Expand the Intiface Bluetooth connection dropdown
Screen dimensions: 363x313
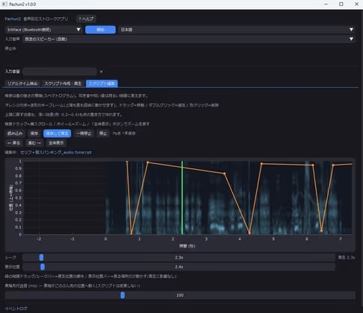(x=44, y=30)
